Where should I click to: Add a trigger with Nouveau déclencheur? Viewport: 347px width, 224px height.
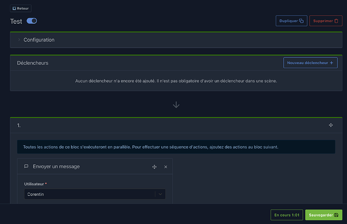[310, 63]
